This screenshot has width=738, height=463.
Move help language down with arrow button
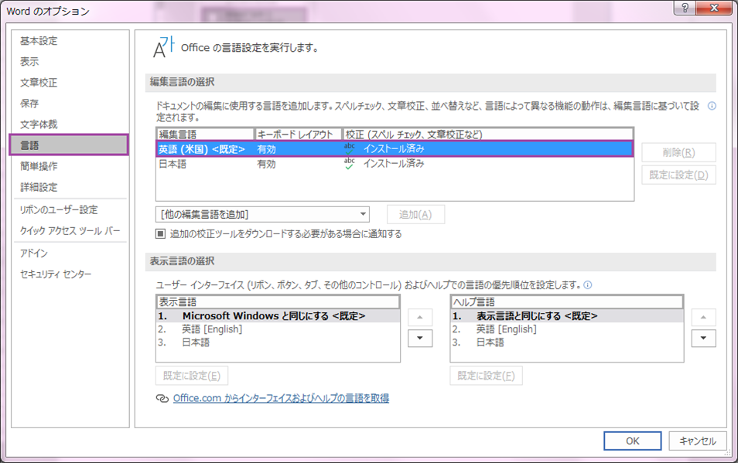[x=703, y=339]
